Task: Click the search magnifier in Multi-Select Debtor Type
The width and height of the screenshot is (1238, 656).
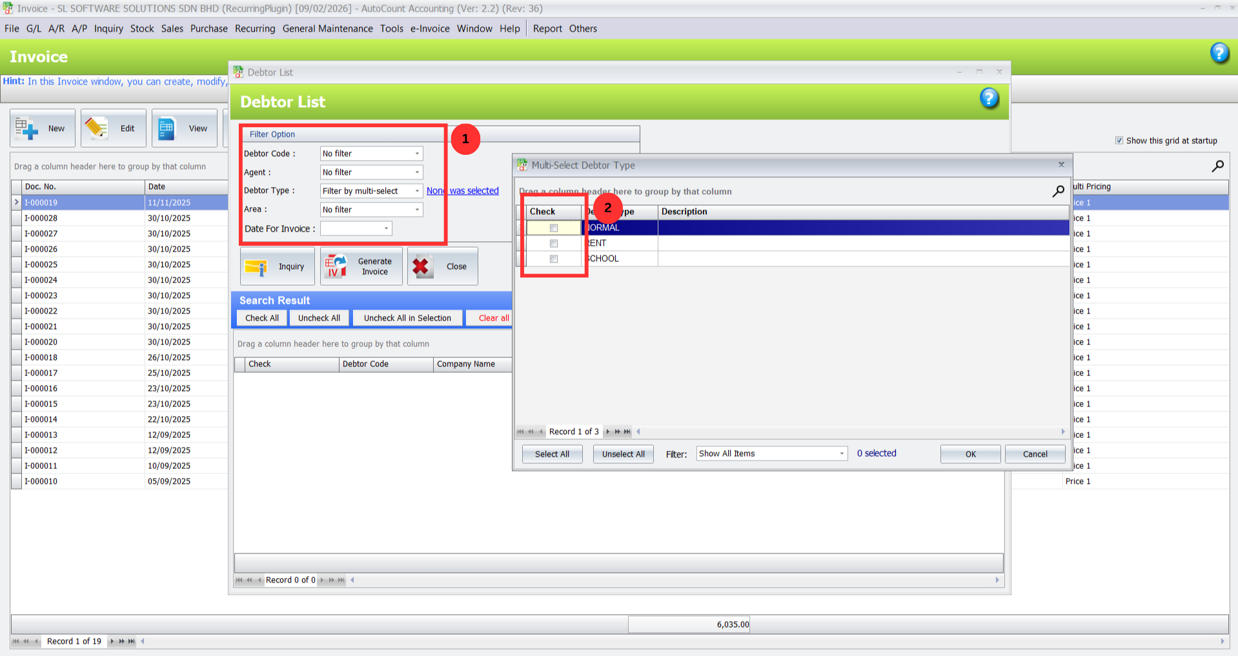Action: (x=1058, y=191)
